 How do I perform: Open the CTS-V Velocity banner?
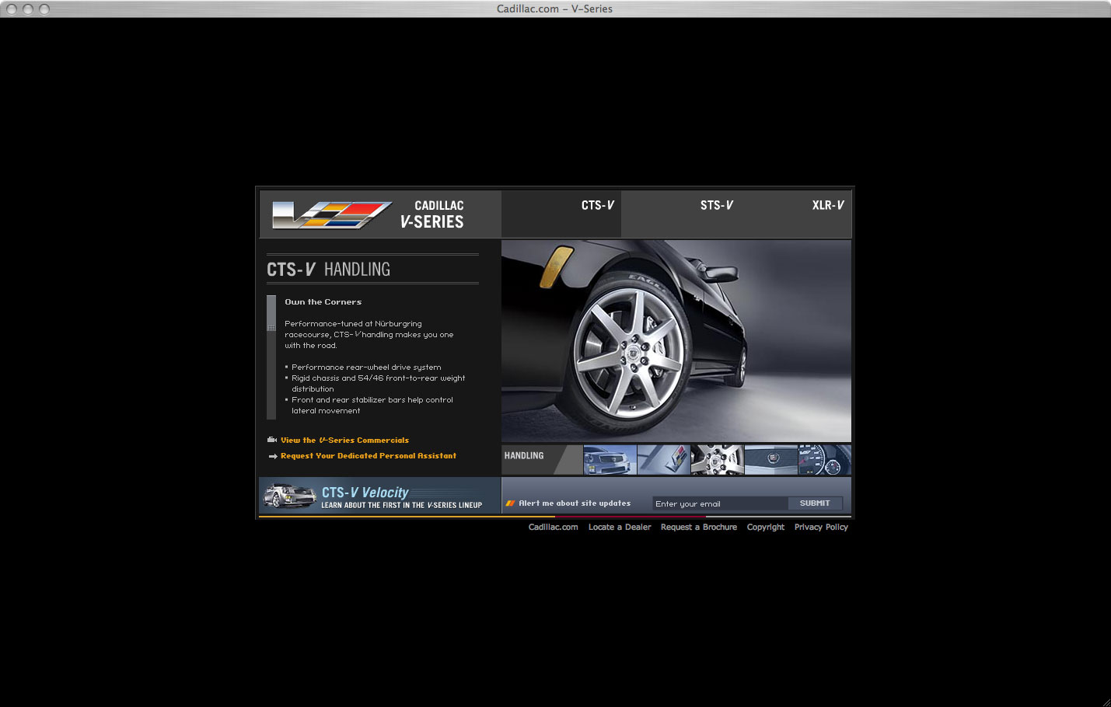click(379, 496)
